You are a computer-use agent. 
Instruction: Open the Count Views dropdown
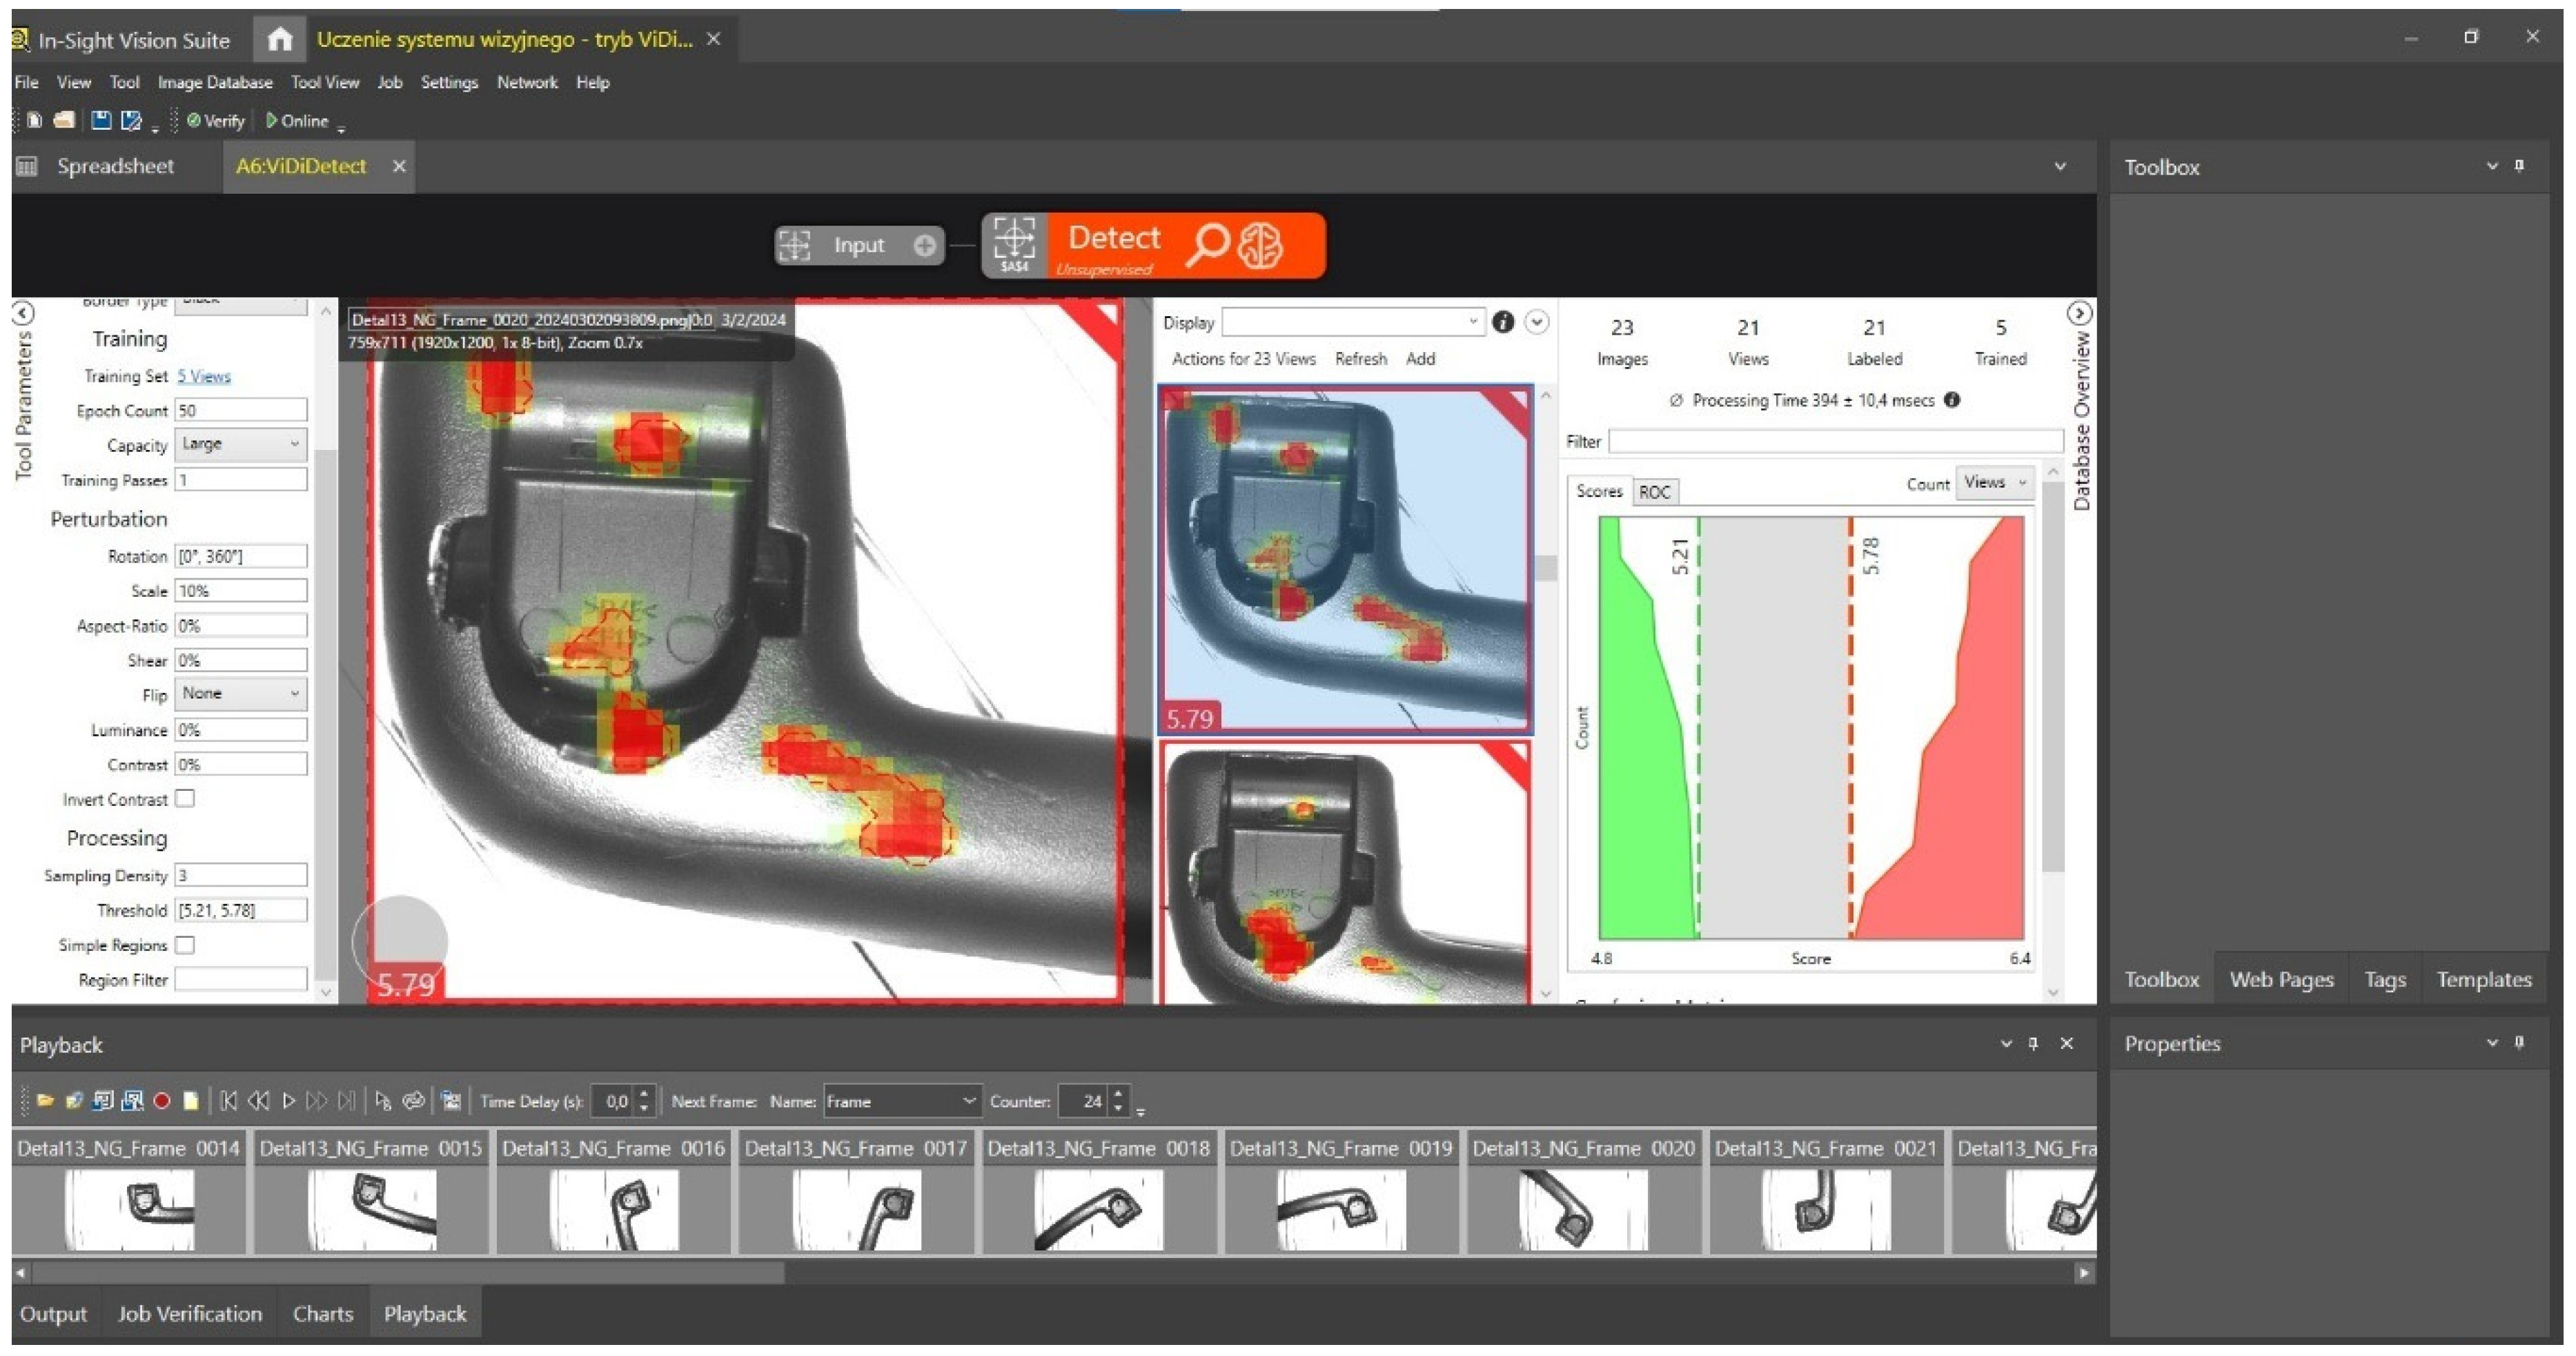click(1995, 483)
